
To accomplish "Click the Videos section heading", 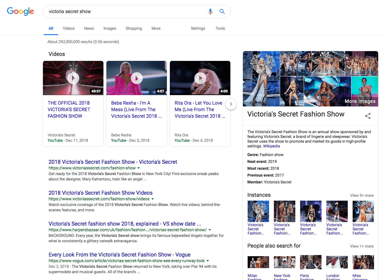I will (x=57, y=54).
